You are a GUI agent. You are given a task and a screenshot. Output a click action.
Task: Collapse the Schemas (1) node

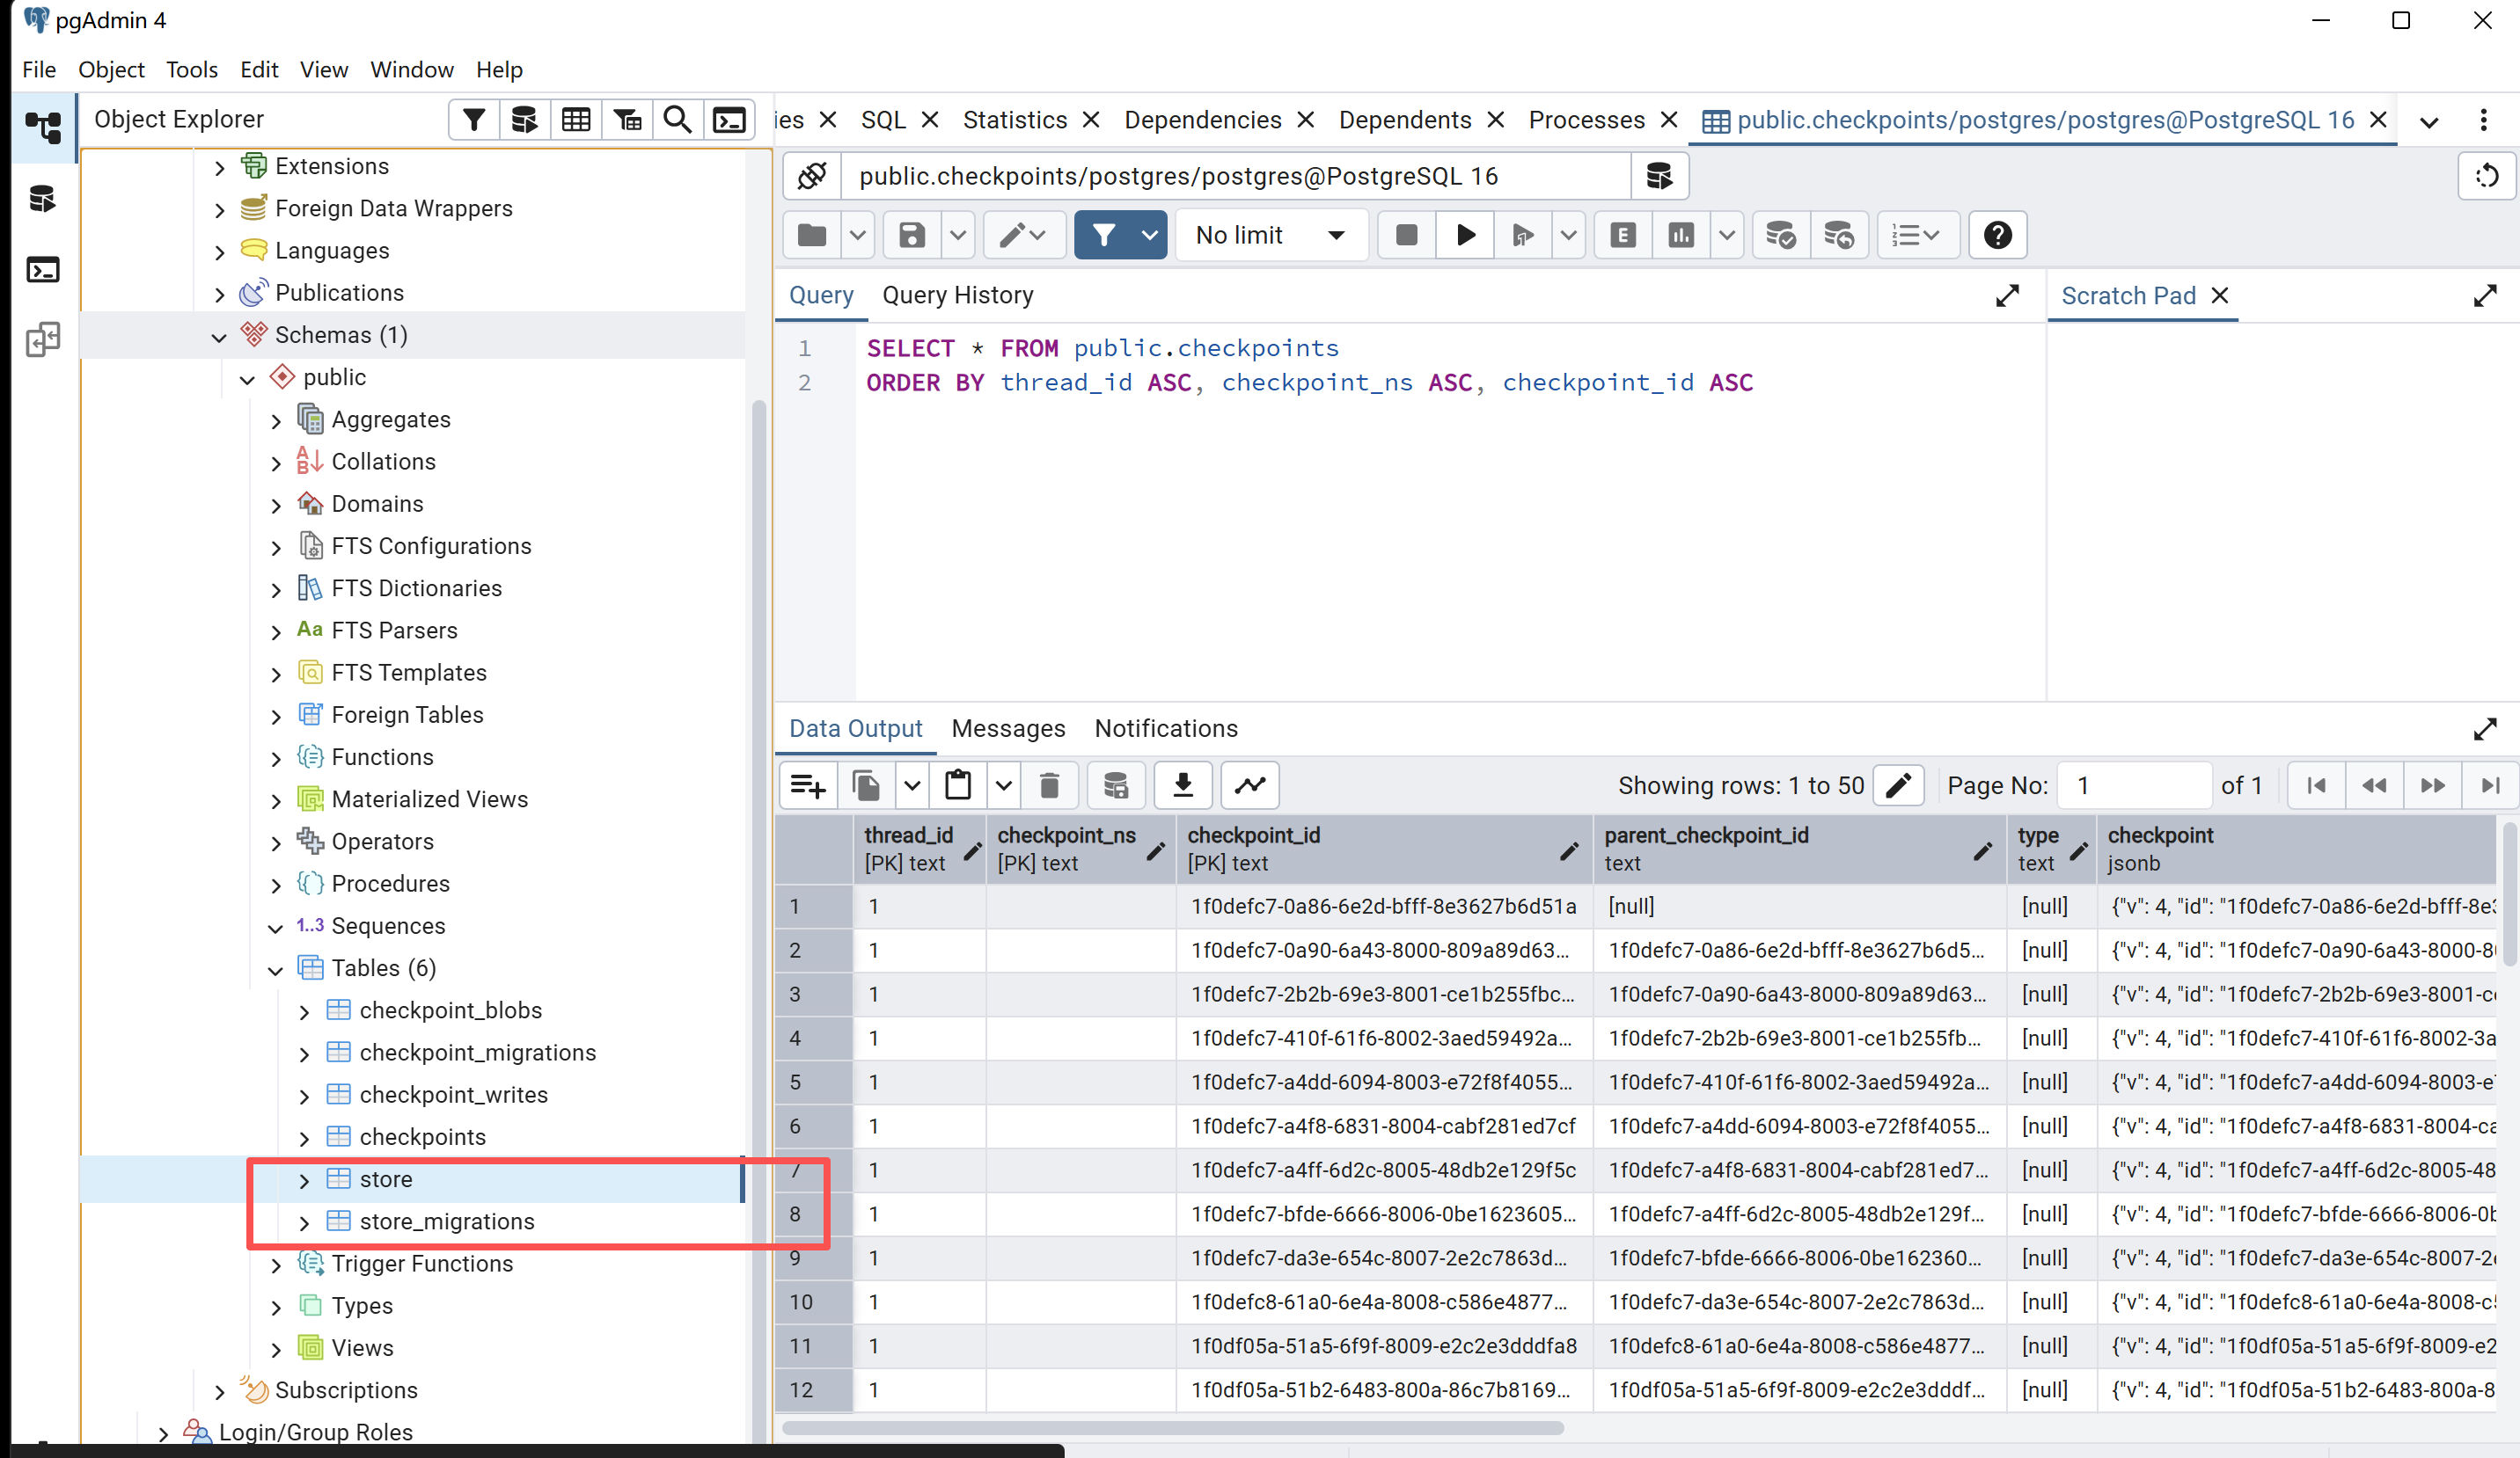click(219, 337)
